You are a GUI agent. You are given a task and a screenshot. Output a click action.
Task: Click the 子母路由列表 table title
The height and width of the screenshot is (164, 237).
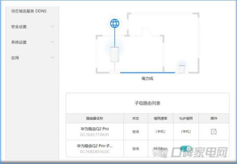click(x=147, y=103)
